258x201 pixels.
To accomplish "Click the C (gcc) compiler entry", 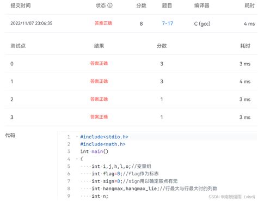I will (202, 23).
